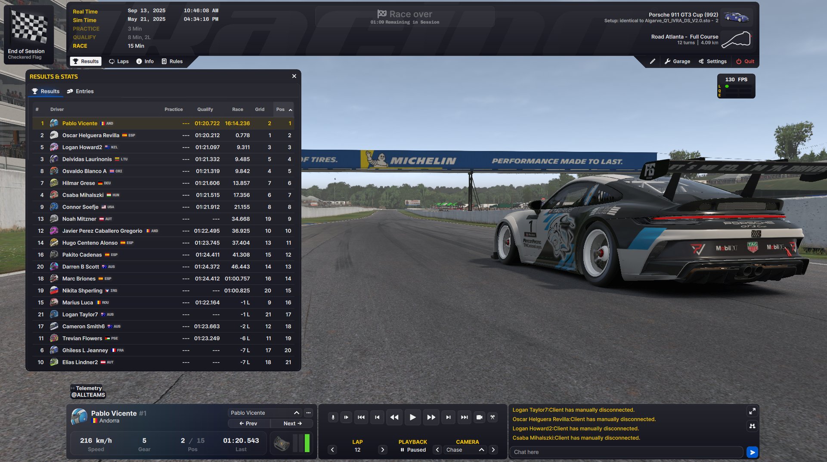Step forward one frame in replay

[448, 417]
